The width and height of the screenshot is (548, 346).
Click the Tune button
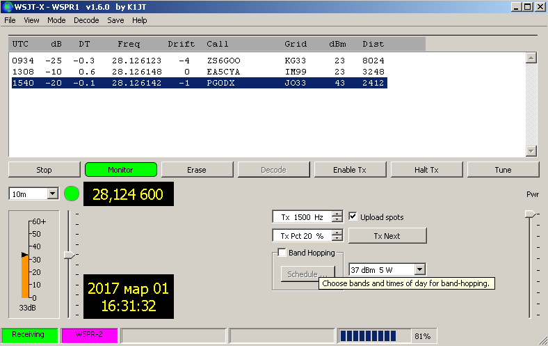click(x=503, y=170)
